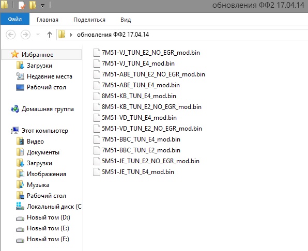308x251 pixels.
Task: Open the Видео folder
Action: click(35, 142)
